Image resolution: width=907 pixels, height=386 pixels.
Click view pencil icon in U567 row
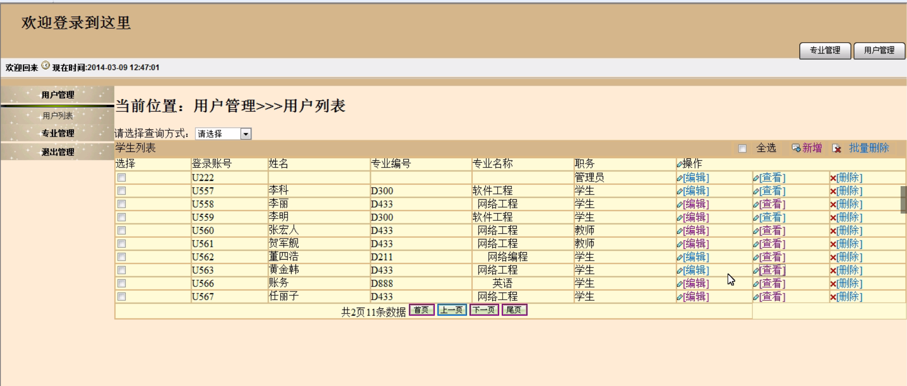click(756, 297)
